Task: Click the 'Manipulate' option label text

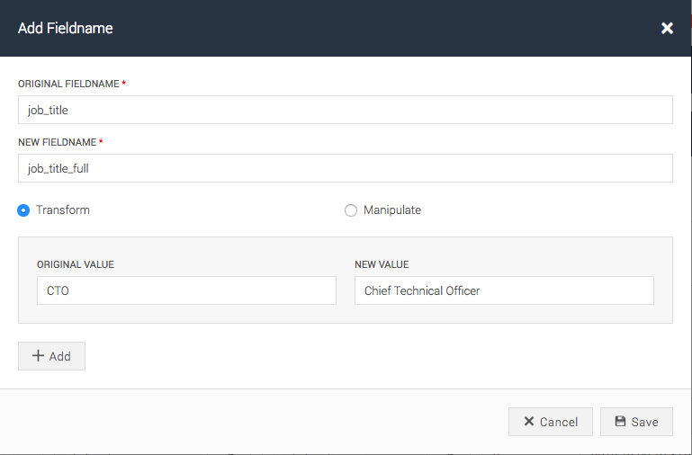Action: tap(391, 210)
